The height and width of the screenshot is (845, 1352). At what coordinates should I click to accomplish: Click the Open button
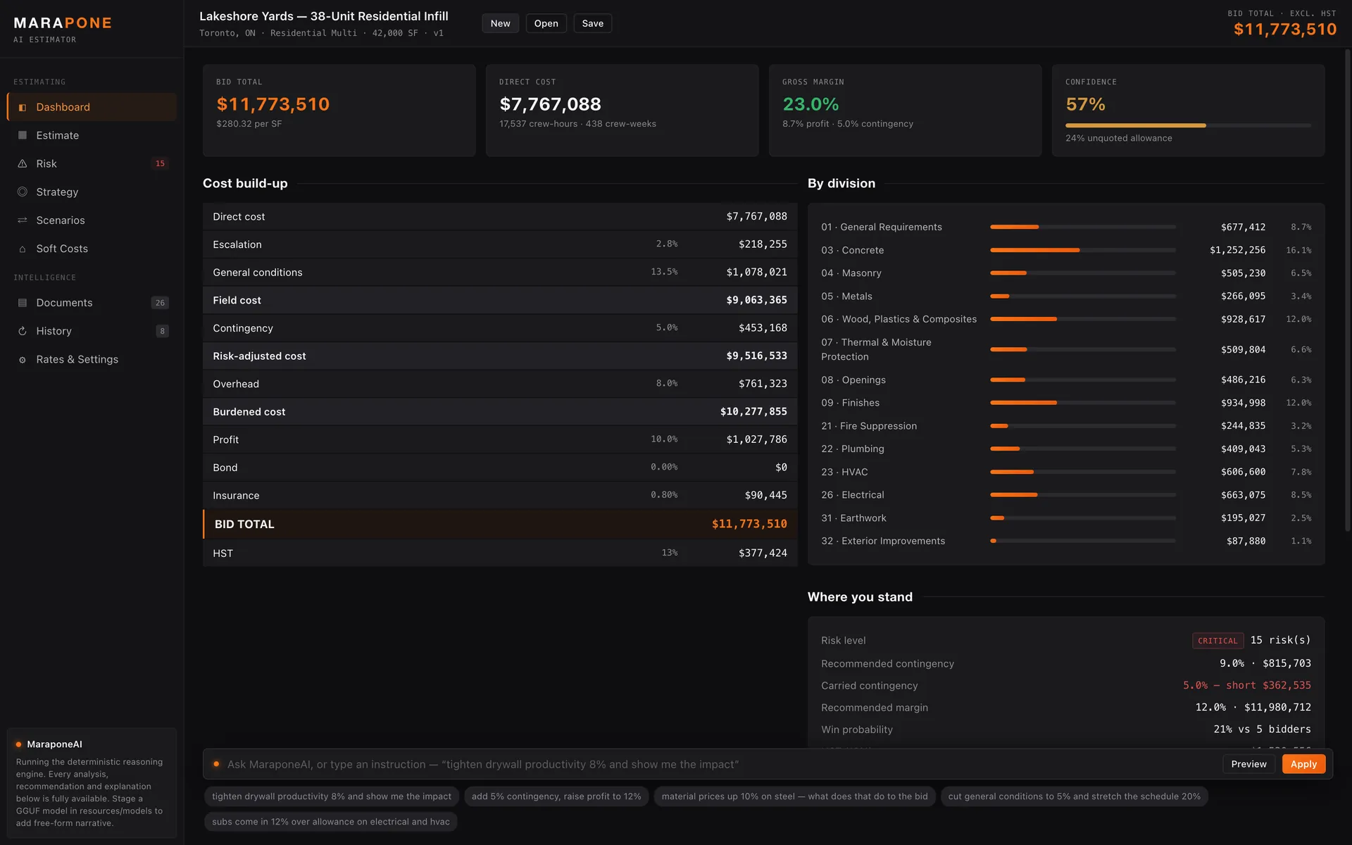pyautogui.click(x=546, y=23)
